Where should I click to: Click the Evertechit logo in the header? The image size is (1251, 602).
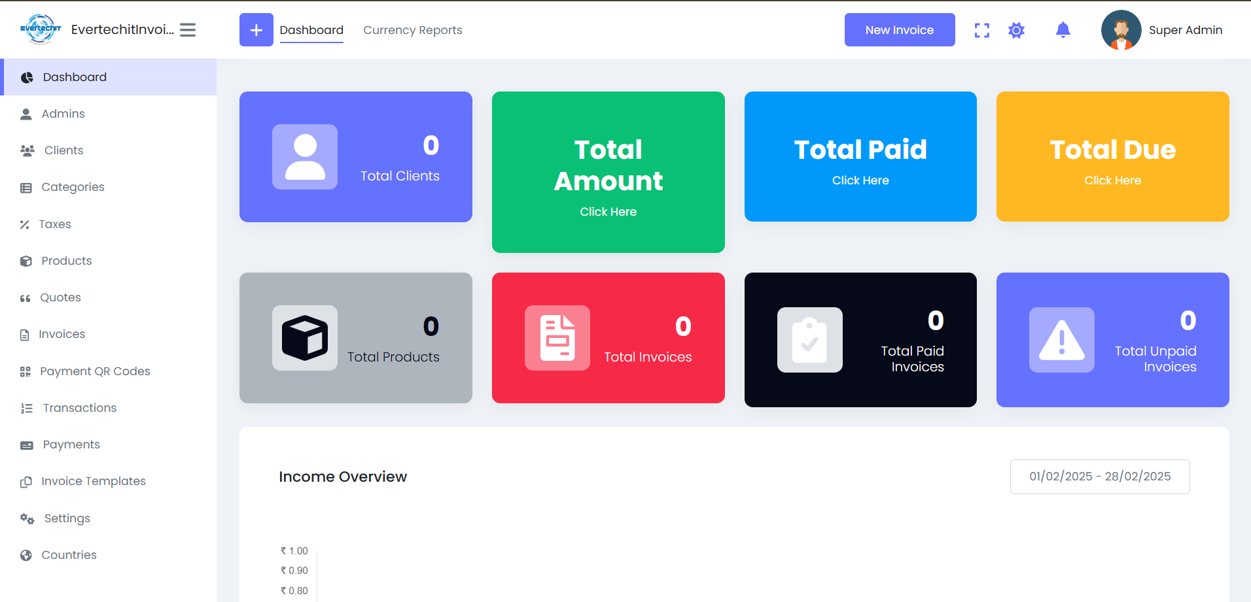[x=41, y=29]
